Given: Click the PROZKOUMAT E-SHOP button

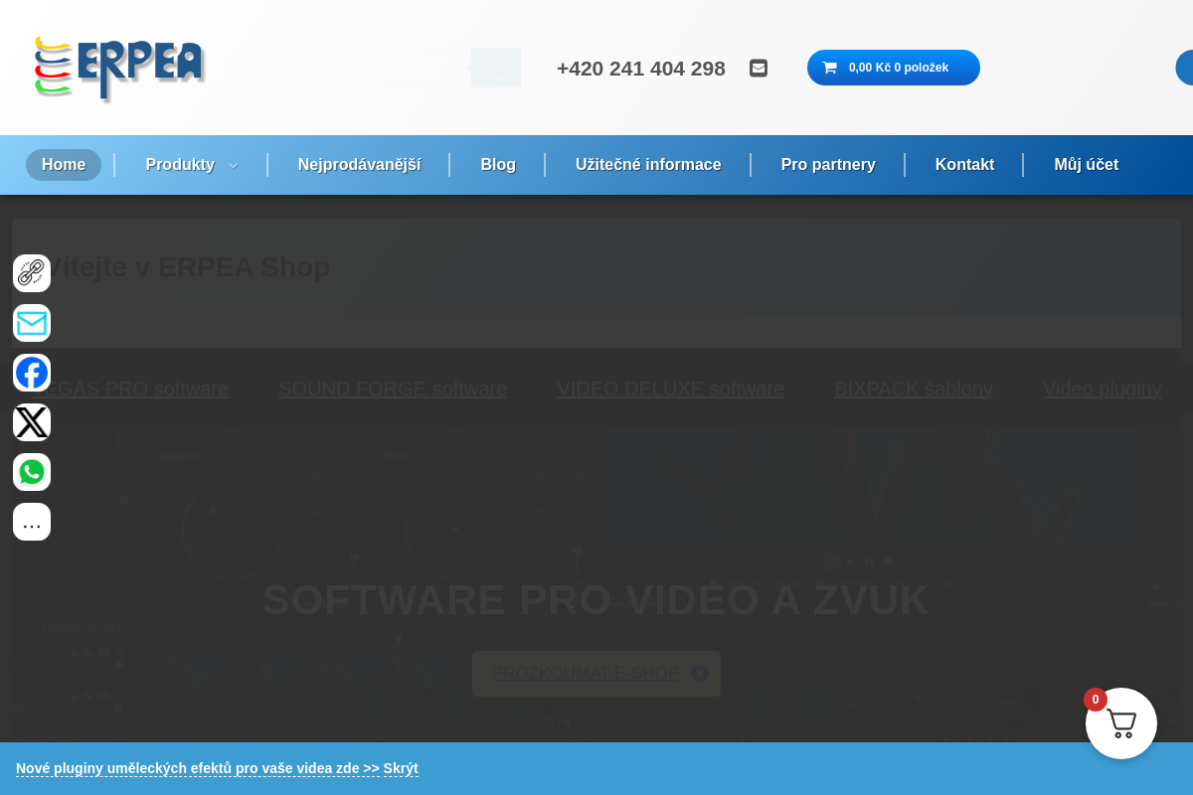Looking at the screenshot, I should point(596,674).
